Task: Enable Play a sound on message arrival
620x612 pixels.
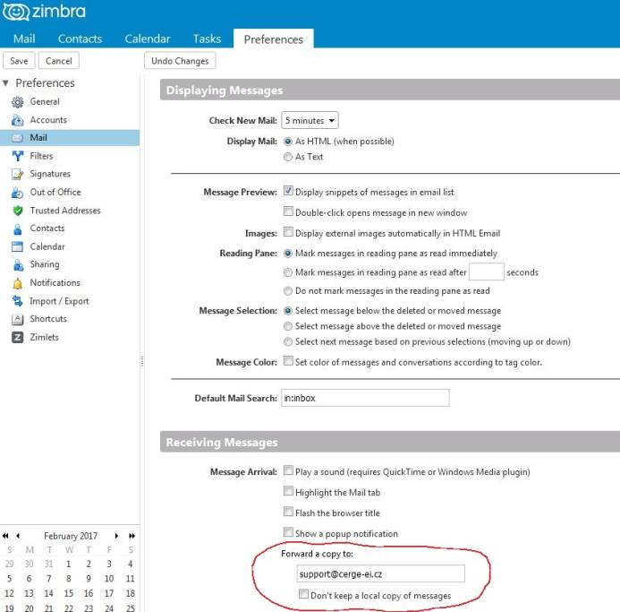Action: (288, 470)
